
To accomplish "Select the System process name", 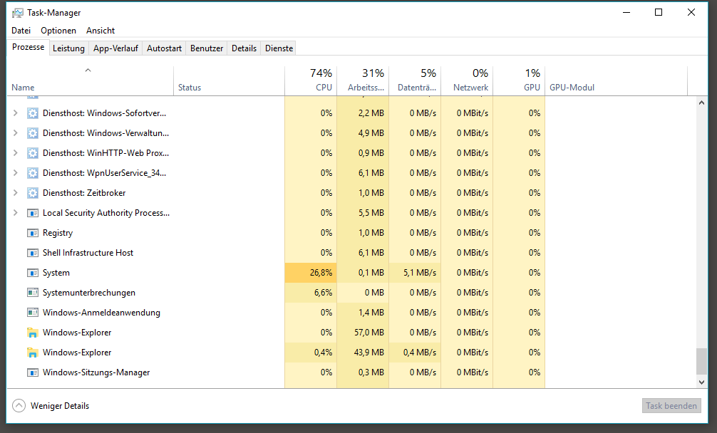I will pyautogui.click(x=56, y=273).
